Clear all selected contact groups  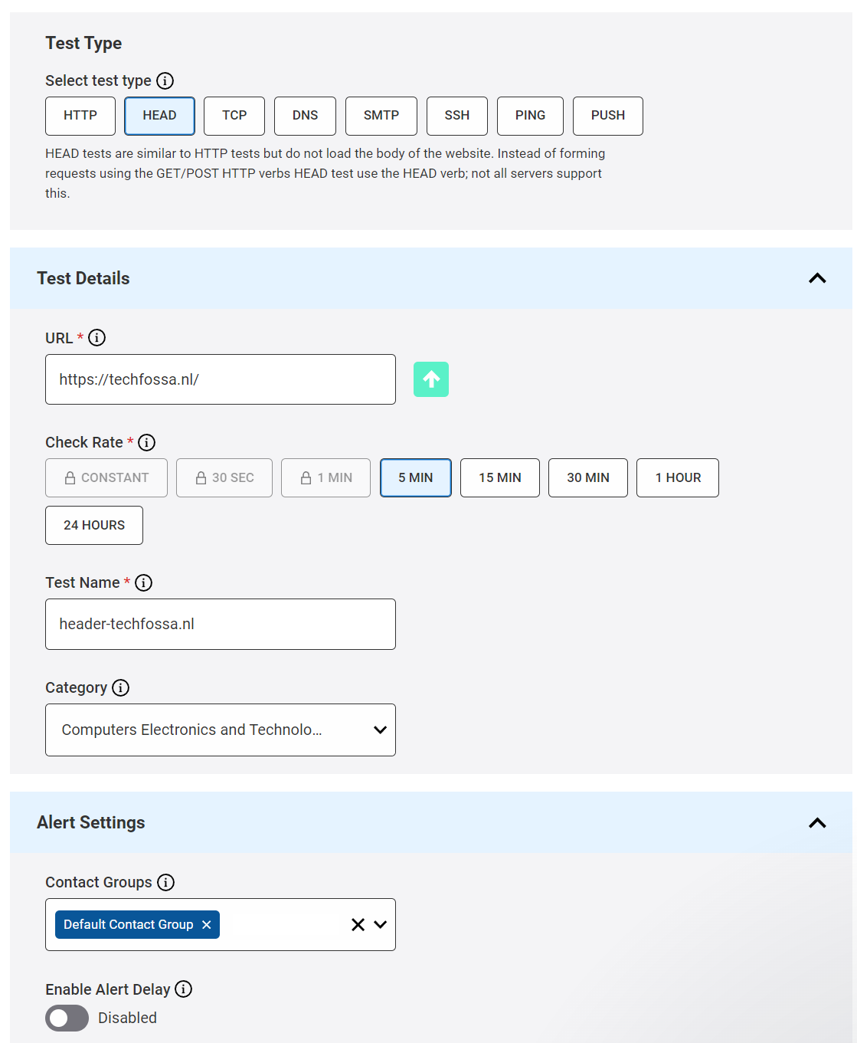click(x=358, y=925)
